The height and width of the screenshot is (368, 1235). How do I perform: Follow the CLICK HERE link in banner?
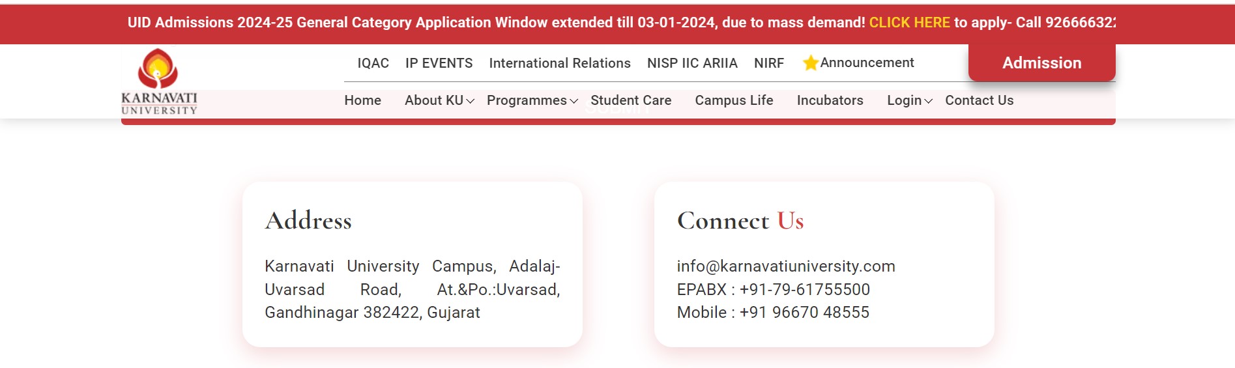tap(909, 23)
